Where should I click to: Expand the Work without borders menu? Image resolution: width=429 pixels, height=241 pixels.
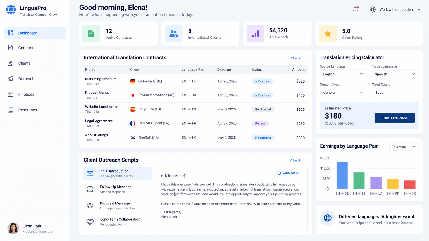tap(395, 9)
